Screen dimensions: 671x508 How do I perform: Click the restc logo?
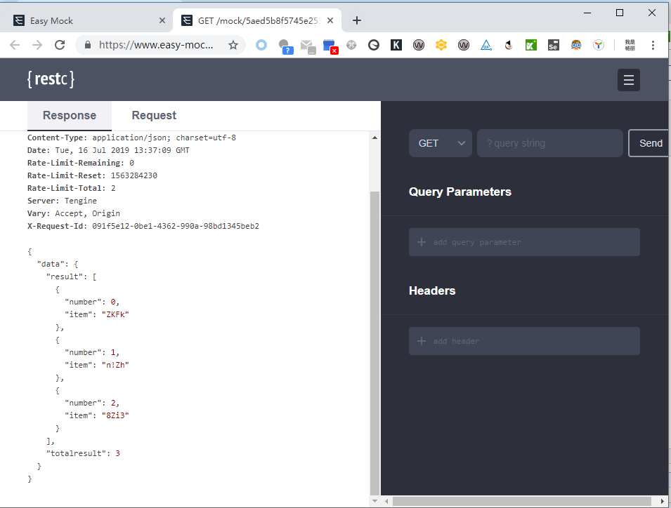click(x=51, y=79)
